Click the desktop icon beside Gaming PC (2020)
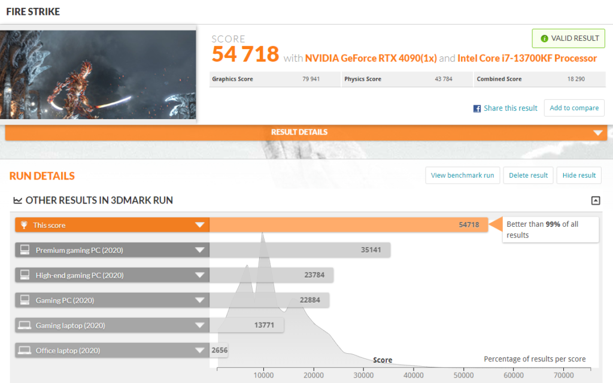Image resolution: width=613 pixels, height=383 pixels. (x=25, y=300)
